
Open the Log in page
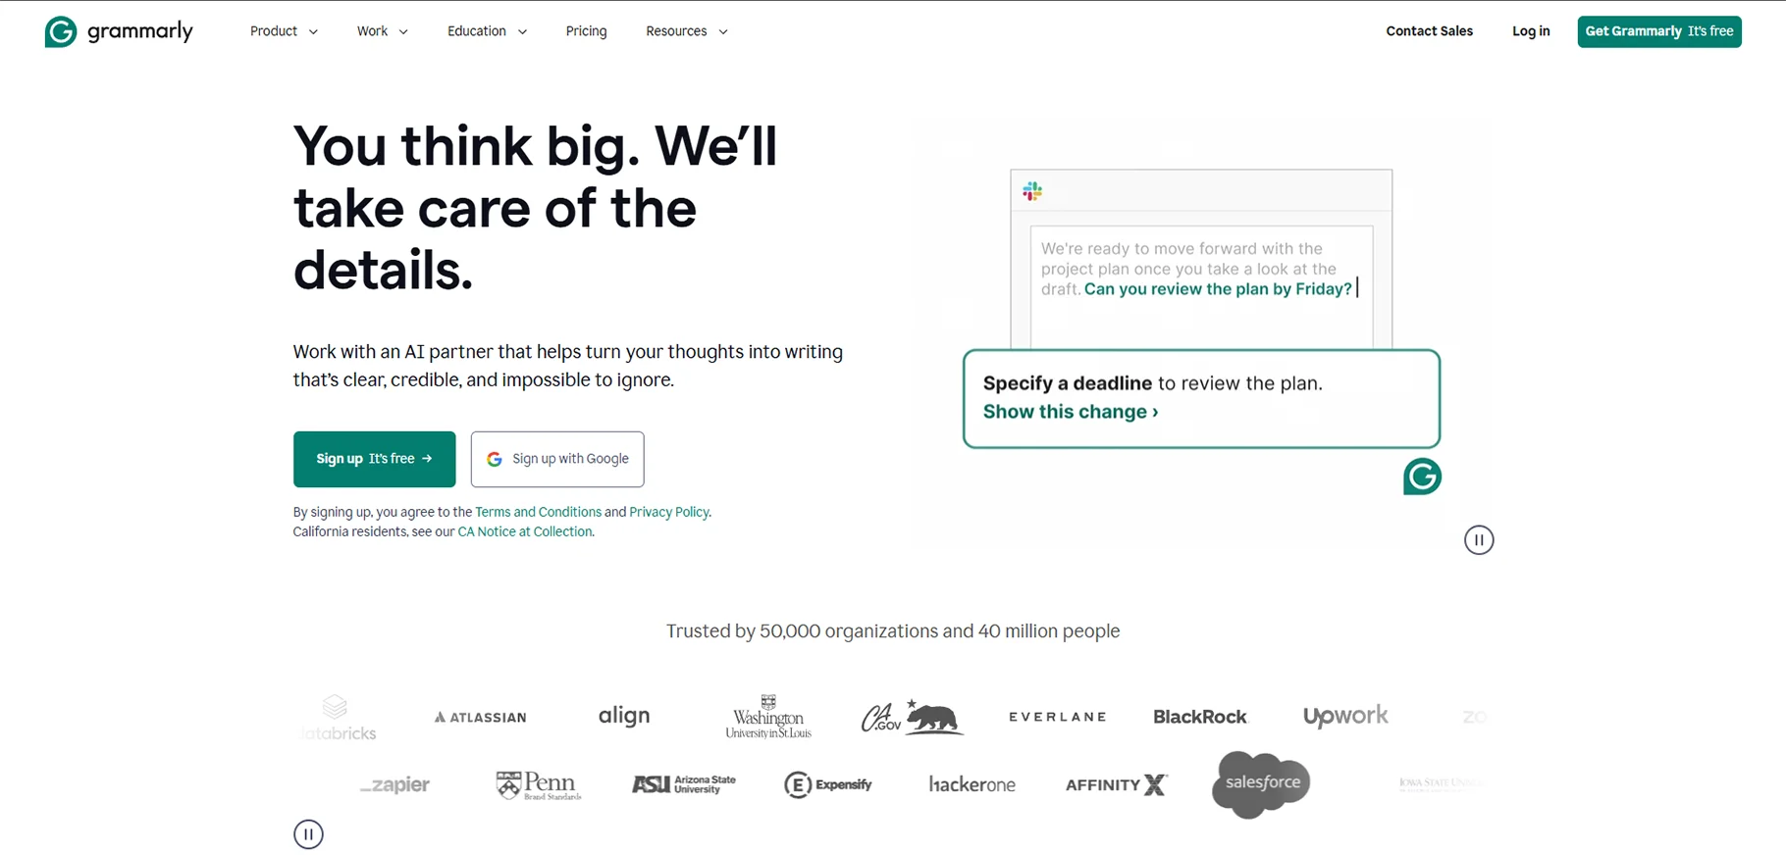click(x=1531, y=31)
